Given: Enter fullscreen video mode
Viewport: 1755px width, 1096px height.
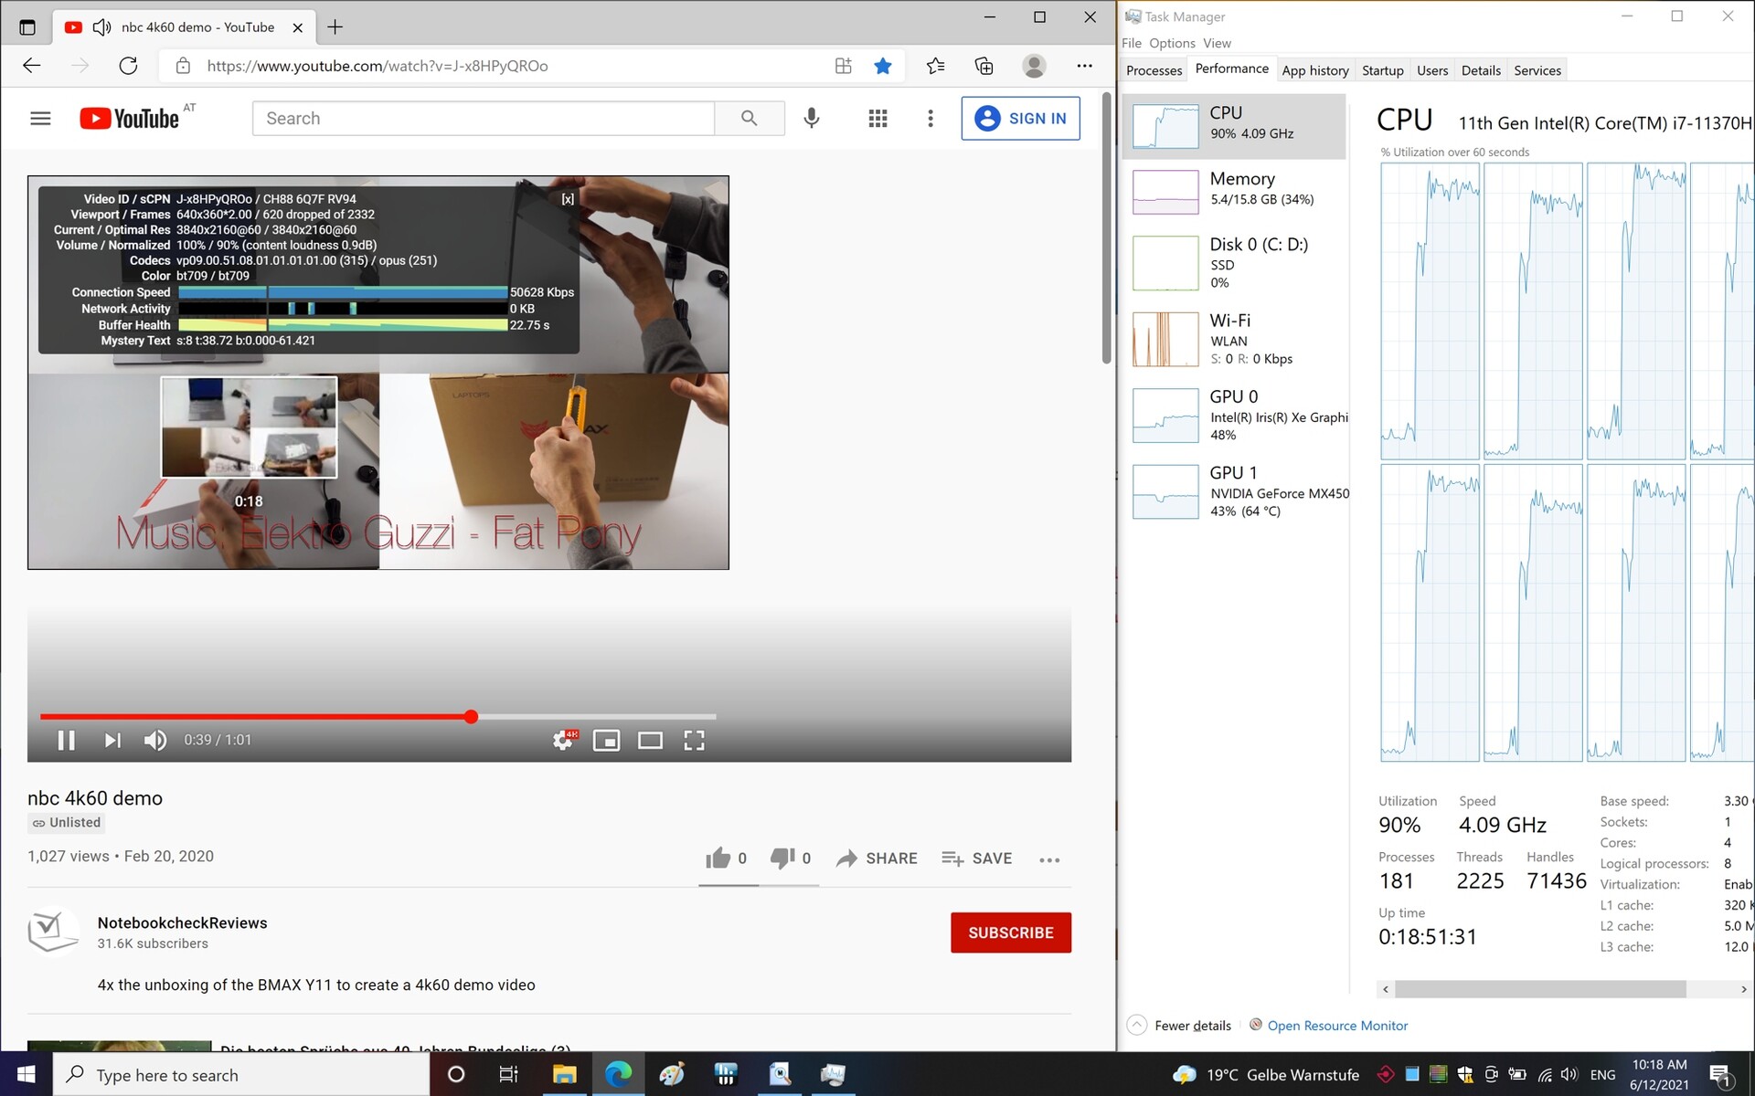Looking at the screenshot, I should (694, 740).
